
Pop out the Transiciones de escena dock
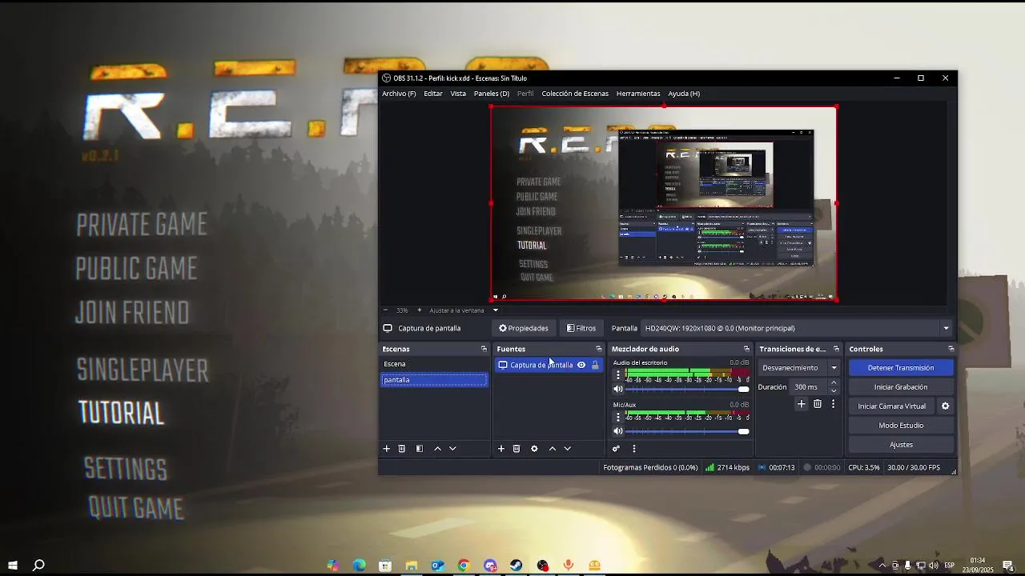click(836, 349)
